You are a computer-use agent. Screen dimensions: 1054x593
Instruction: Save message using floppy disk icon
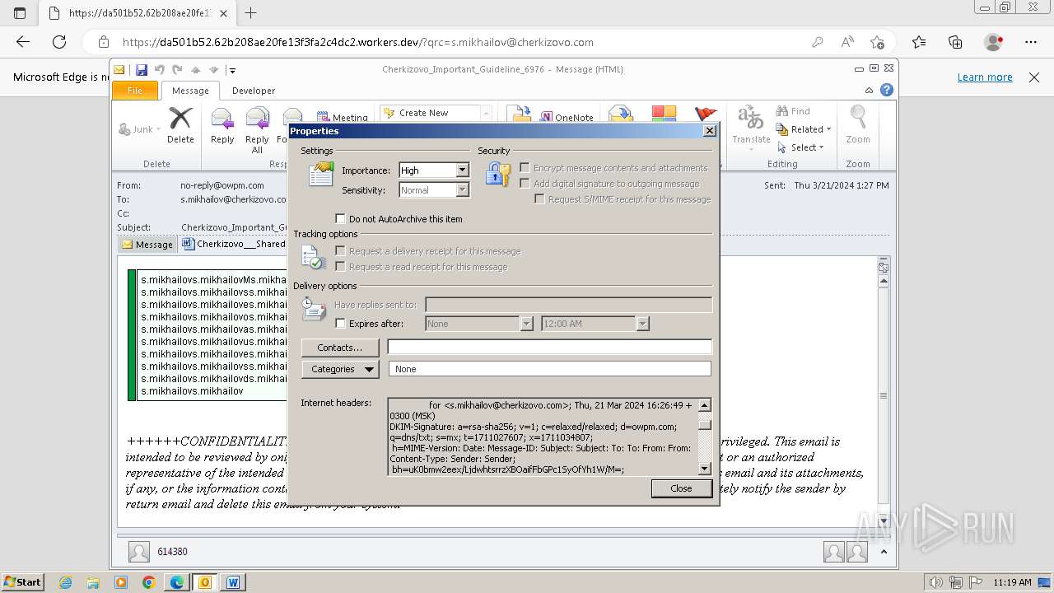click(142, 70)
